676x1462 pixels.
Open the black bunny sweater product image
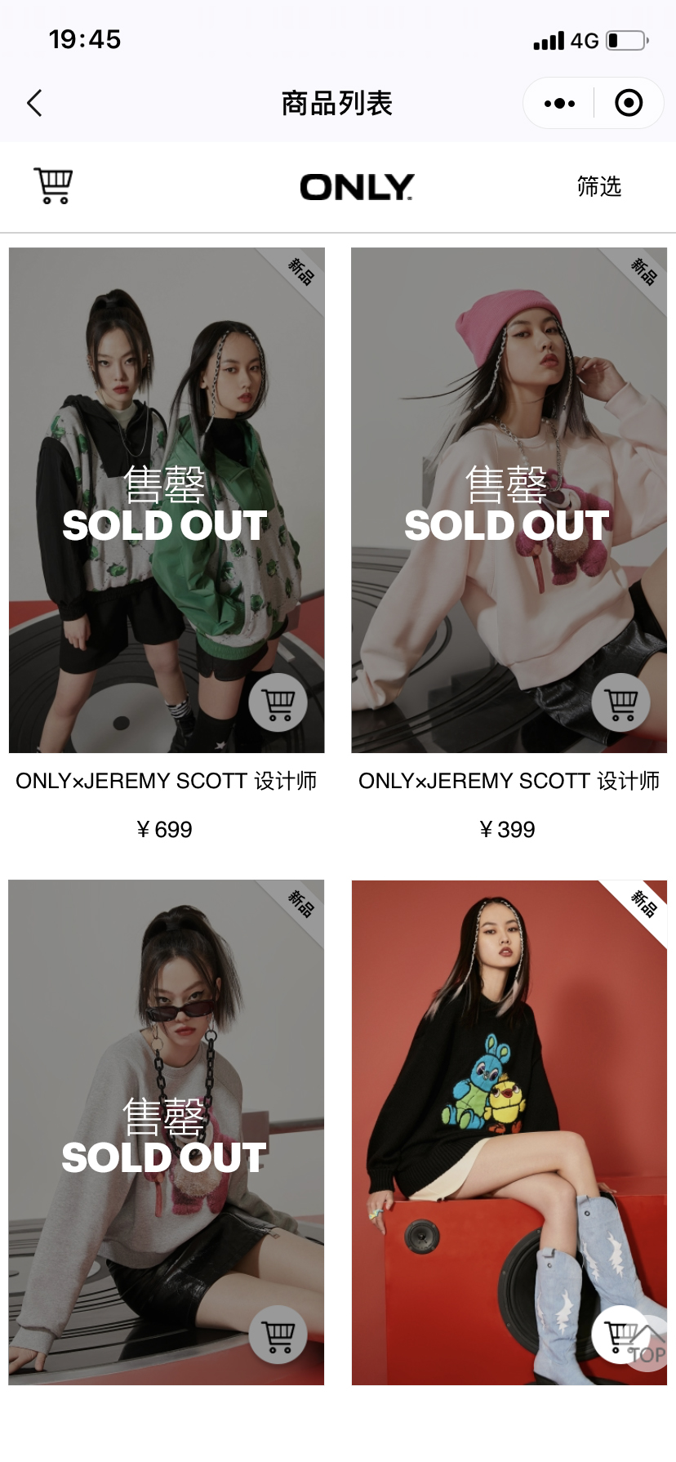point(509,1132)
